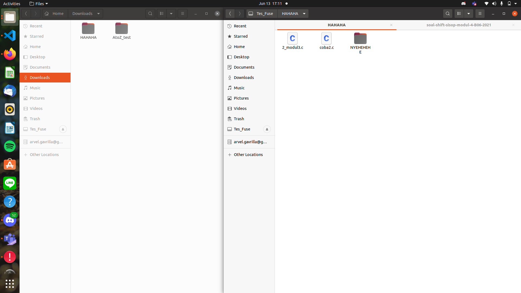Switch to the soal-shift-sisop-modul-4-B06-2021 tab

458,25
